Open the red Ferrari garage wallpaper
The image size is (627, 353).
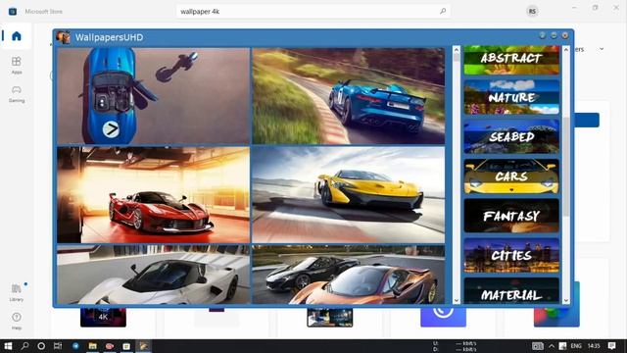(153, 195)
